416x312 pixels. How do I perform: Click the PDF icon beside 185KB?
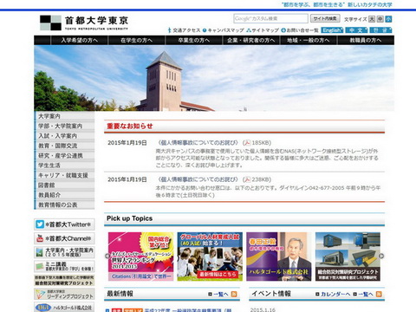(x=247, y=142)
